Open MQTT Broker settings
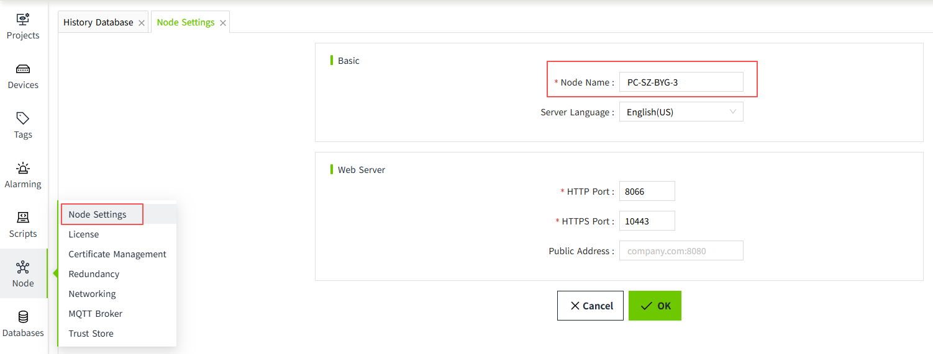Viewport: 933px width, 354px height. tap(96, 314)
